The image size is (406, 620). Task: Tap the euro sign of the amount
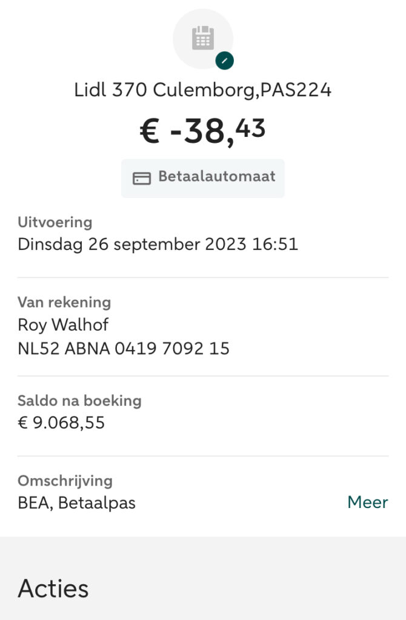150,133
